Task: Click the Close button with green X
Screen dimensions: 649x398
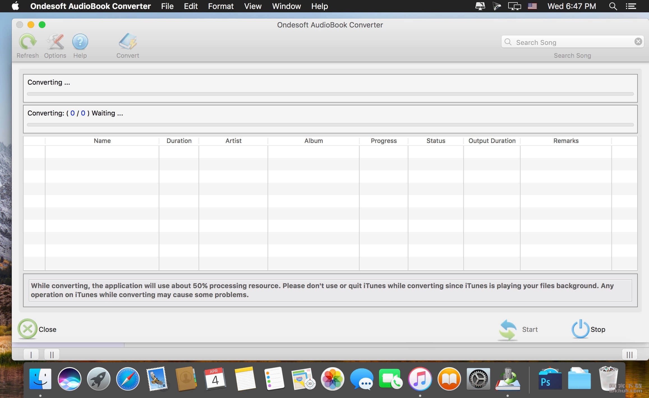Action: 37,329
